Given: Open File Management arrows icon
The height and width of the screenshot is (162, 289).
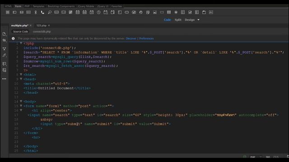Looking at the screenshot, I should pos(4,40).
